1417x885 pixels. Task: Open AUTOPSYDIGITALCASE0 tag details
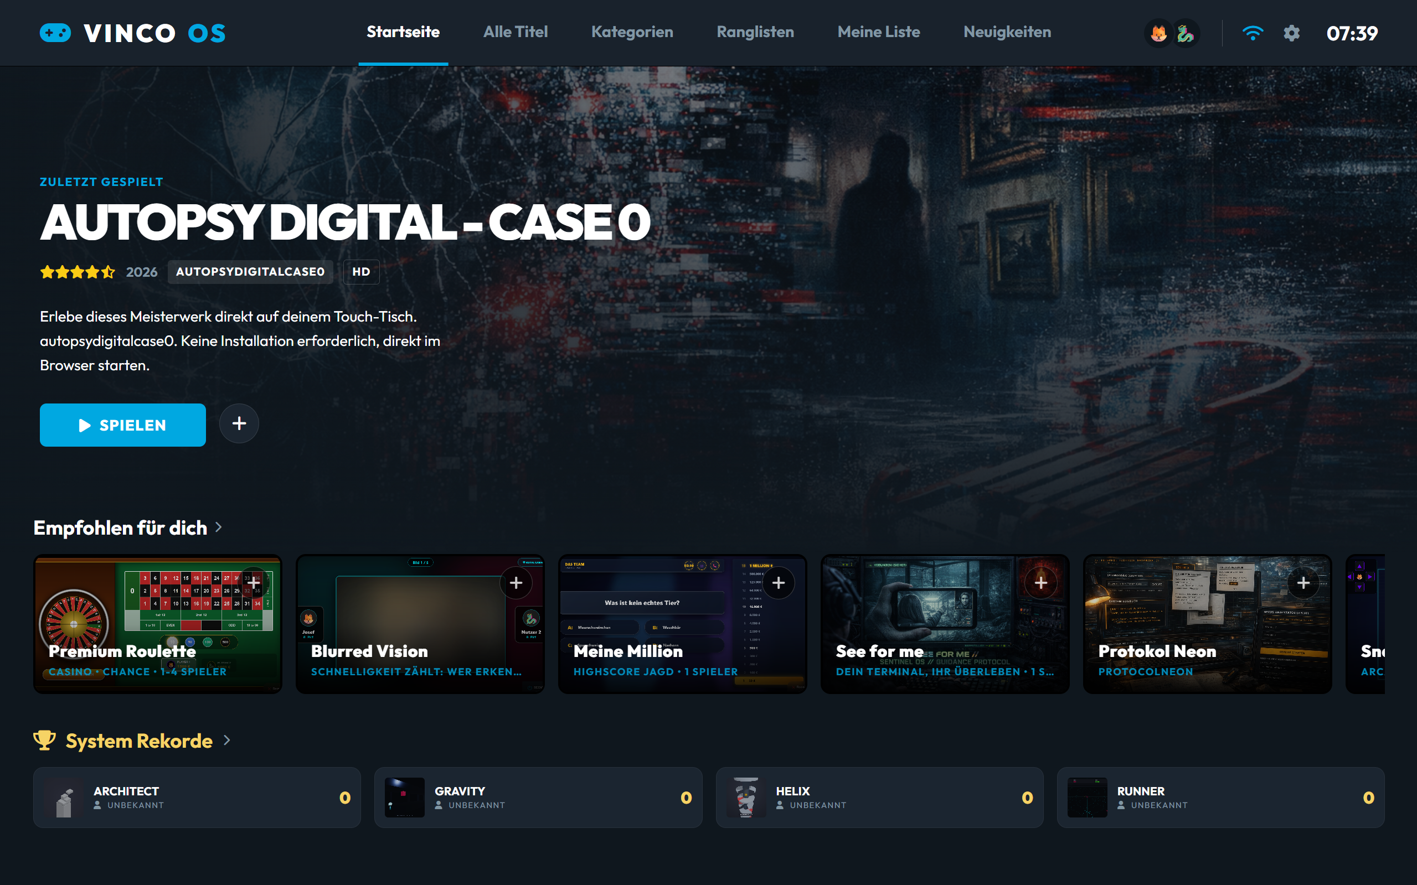tap(250, 272)
